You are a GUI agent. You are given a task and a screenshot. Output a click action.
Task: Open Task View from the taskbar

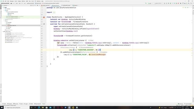35,107
